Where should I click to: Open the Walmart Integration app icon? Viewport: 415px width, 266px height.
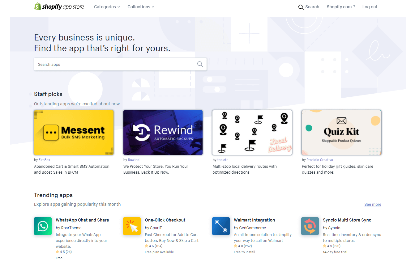[x=221, y=226]
